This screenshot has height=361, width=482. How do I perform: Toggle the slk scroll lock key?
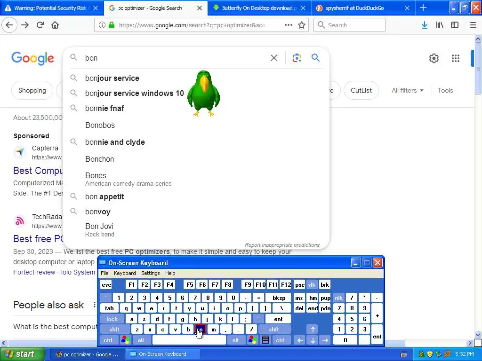pos(312,284)
